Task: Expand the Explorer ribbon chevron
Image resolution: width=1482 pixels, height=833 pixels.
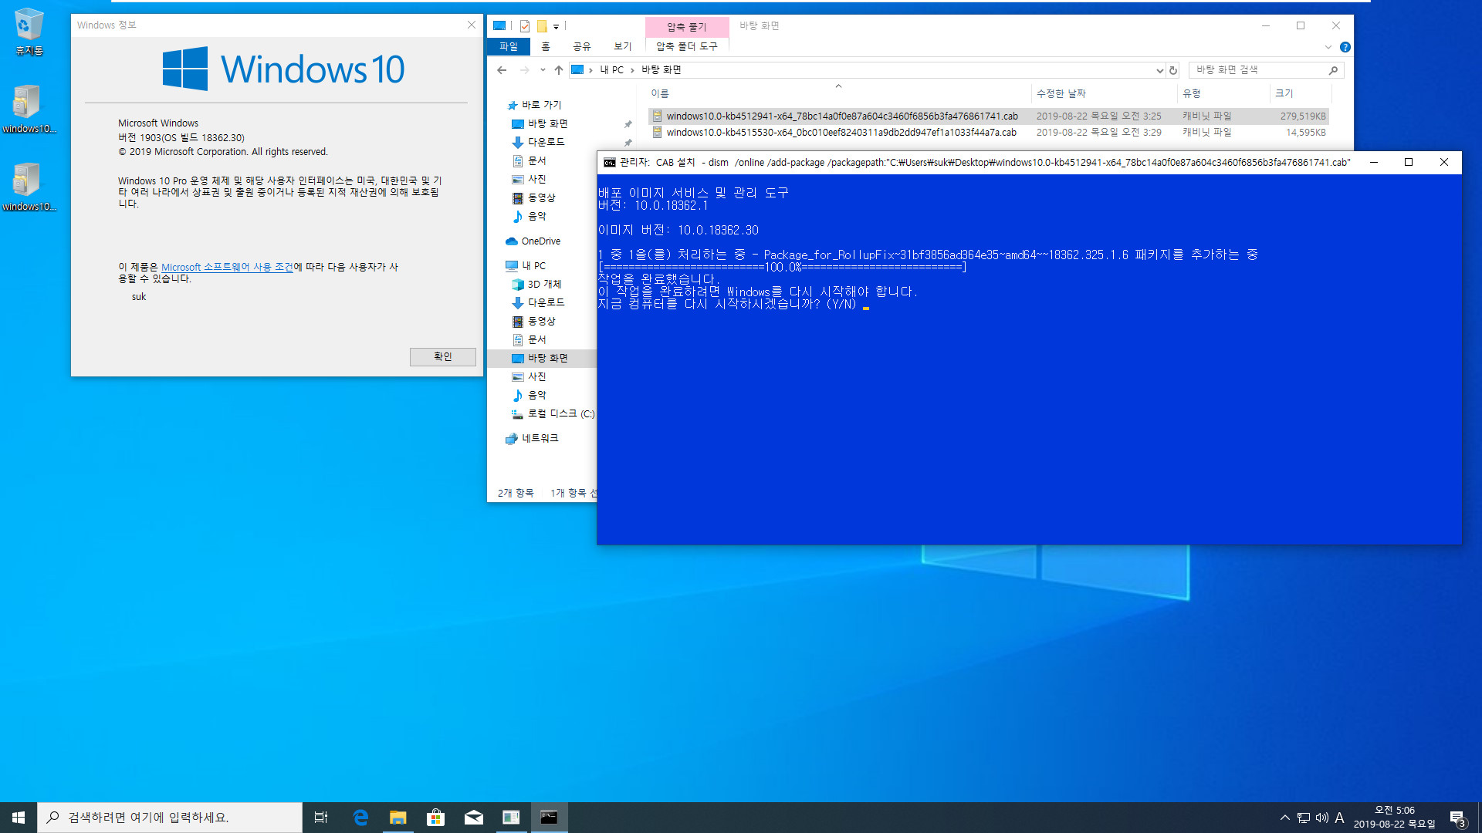Action: pyautogui.click(x=1328, y=47)
